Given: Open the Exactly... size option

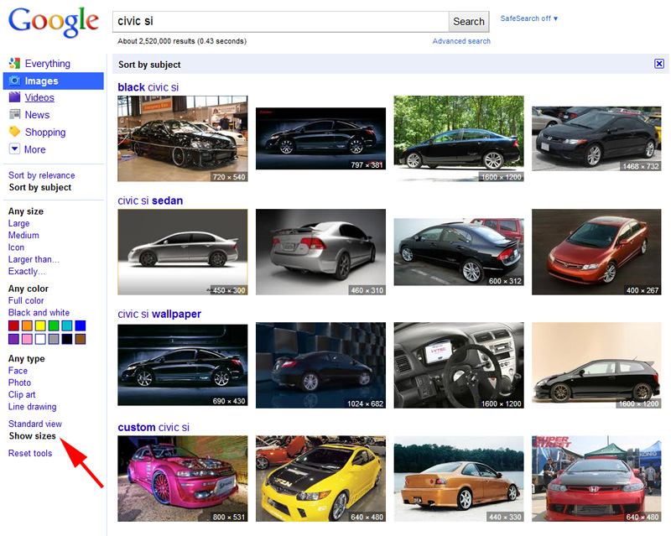Looking at the screenshot, I should coord(27,271).
